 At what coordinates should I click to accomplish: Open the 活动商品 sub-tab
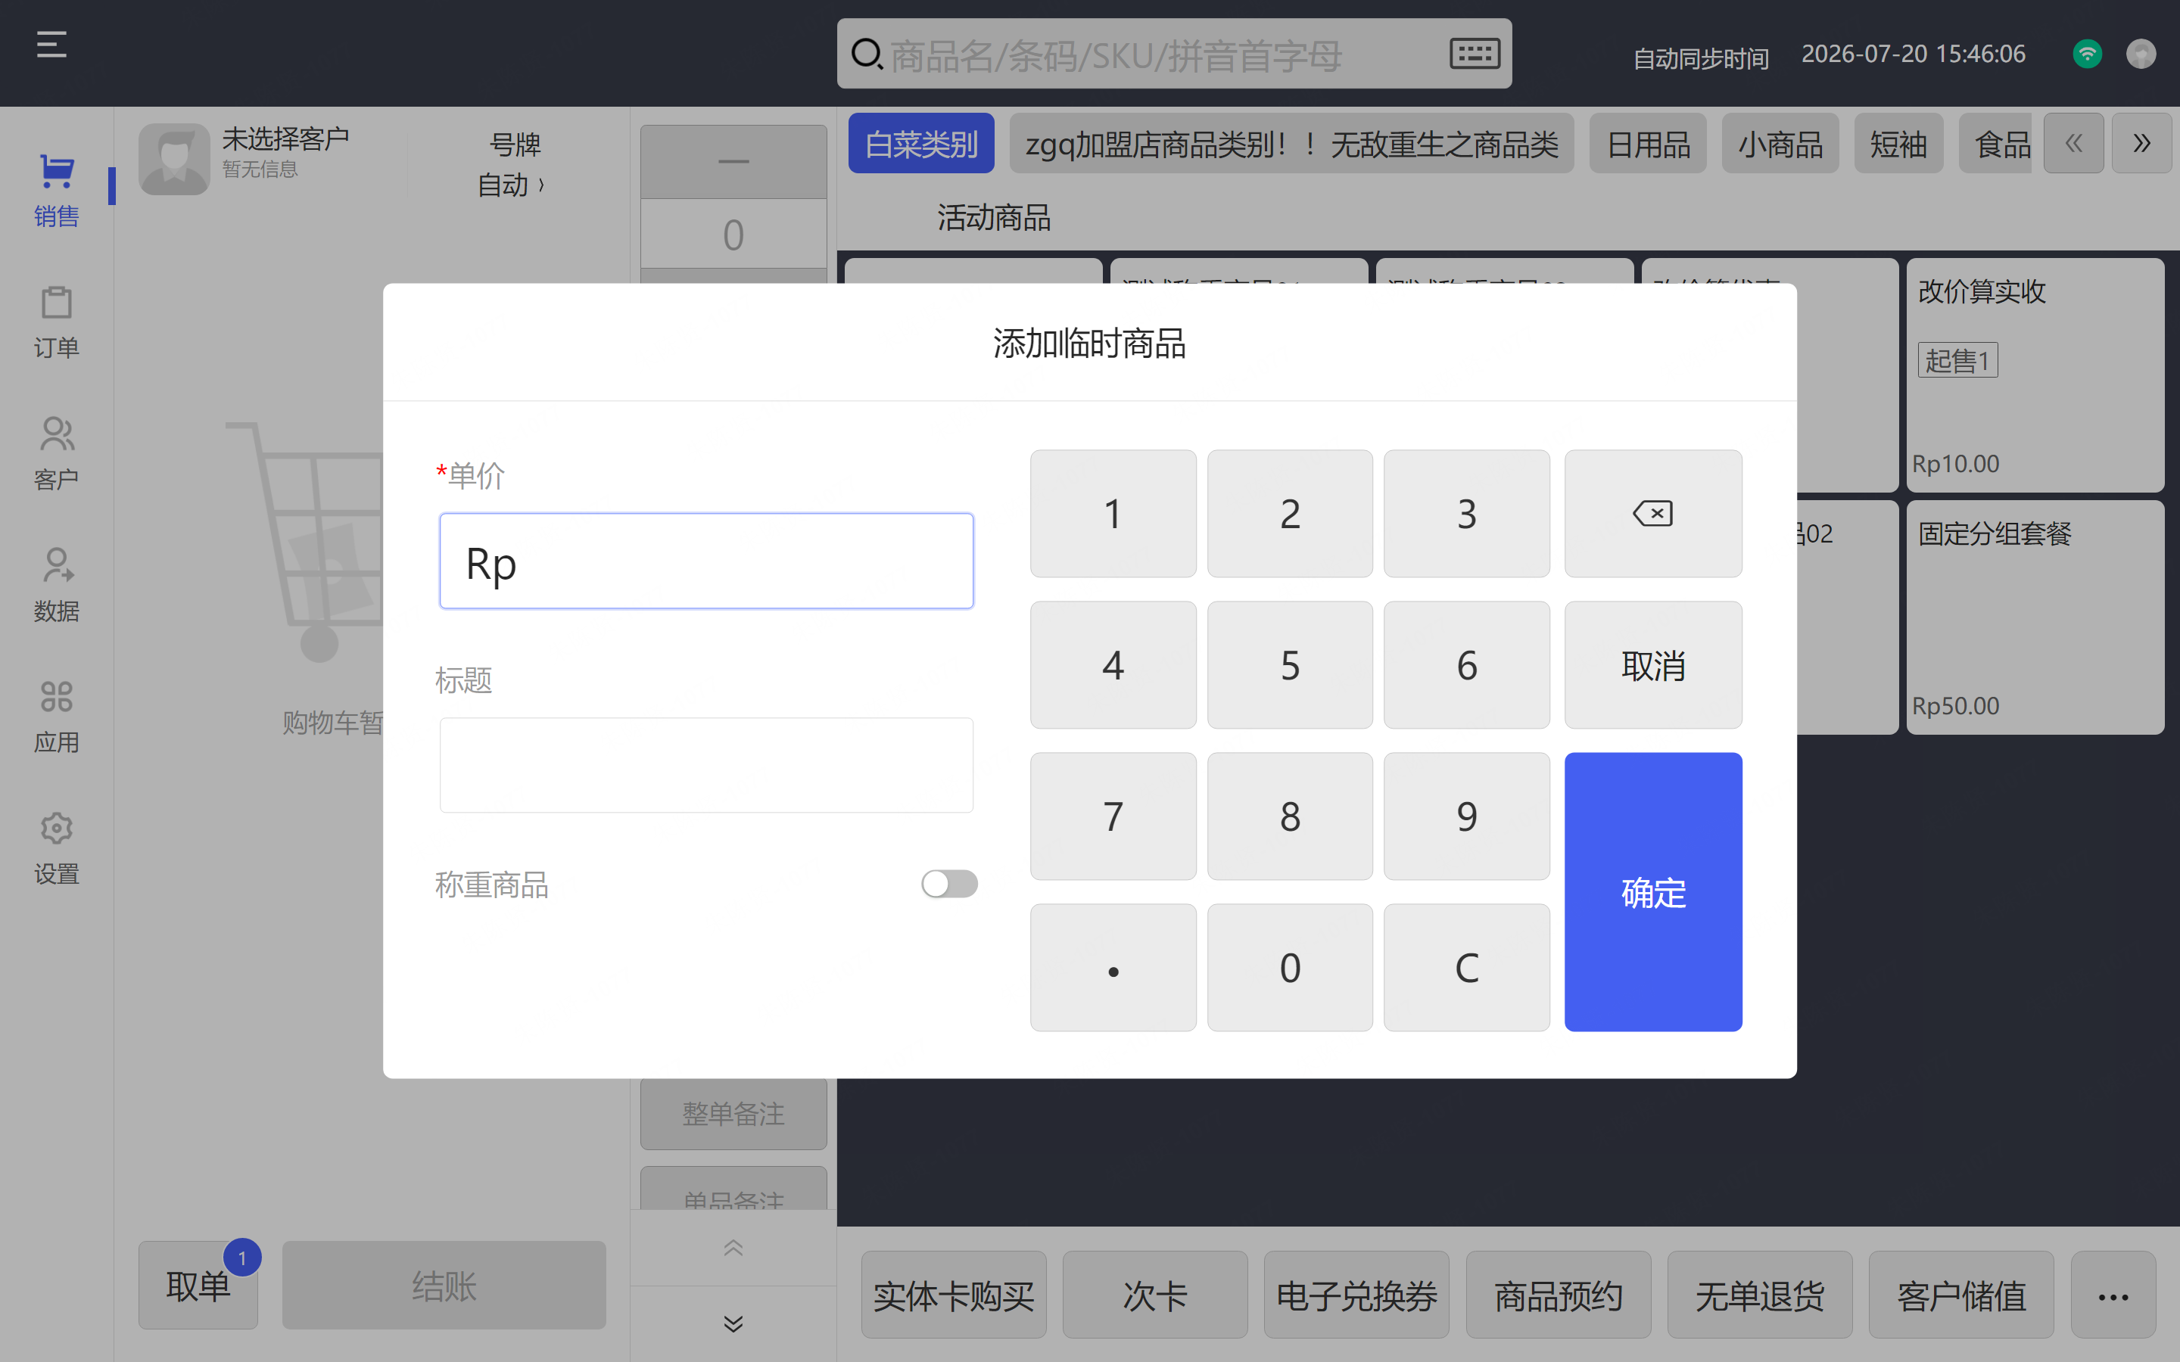pyautogui.click(x=994, y=217)
